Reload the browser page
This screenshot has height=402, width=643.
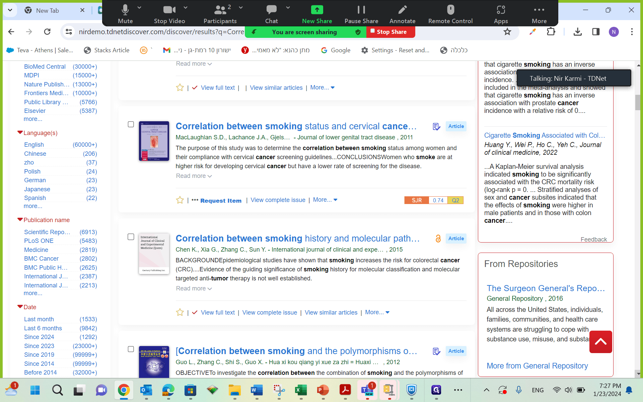(47, 32)
